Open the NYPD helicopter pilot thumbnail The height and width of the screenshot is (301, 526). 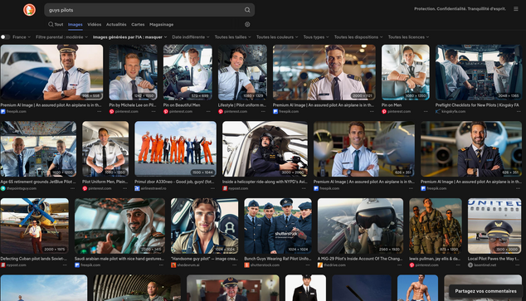point(265,148)
